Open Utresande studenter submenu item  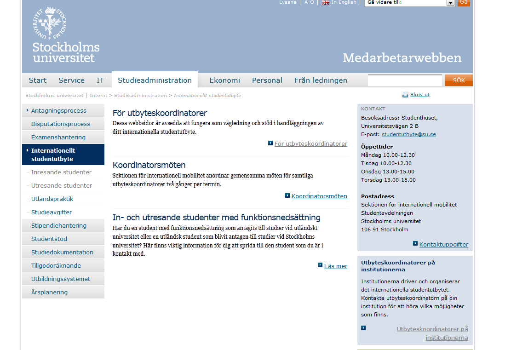pyautogui.click(x=62, y=186)
